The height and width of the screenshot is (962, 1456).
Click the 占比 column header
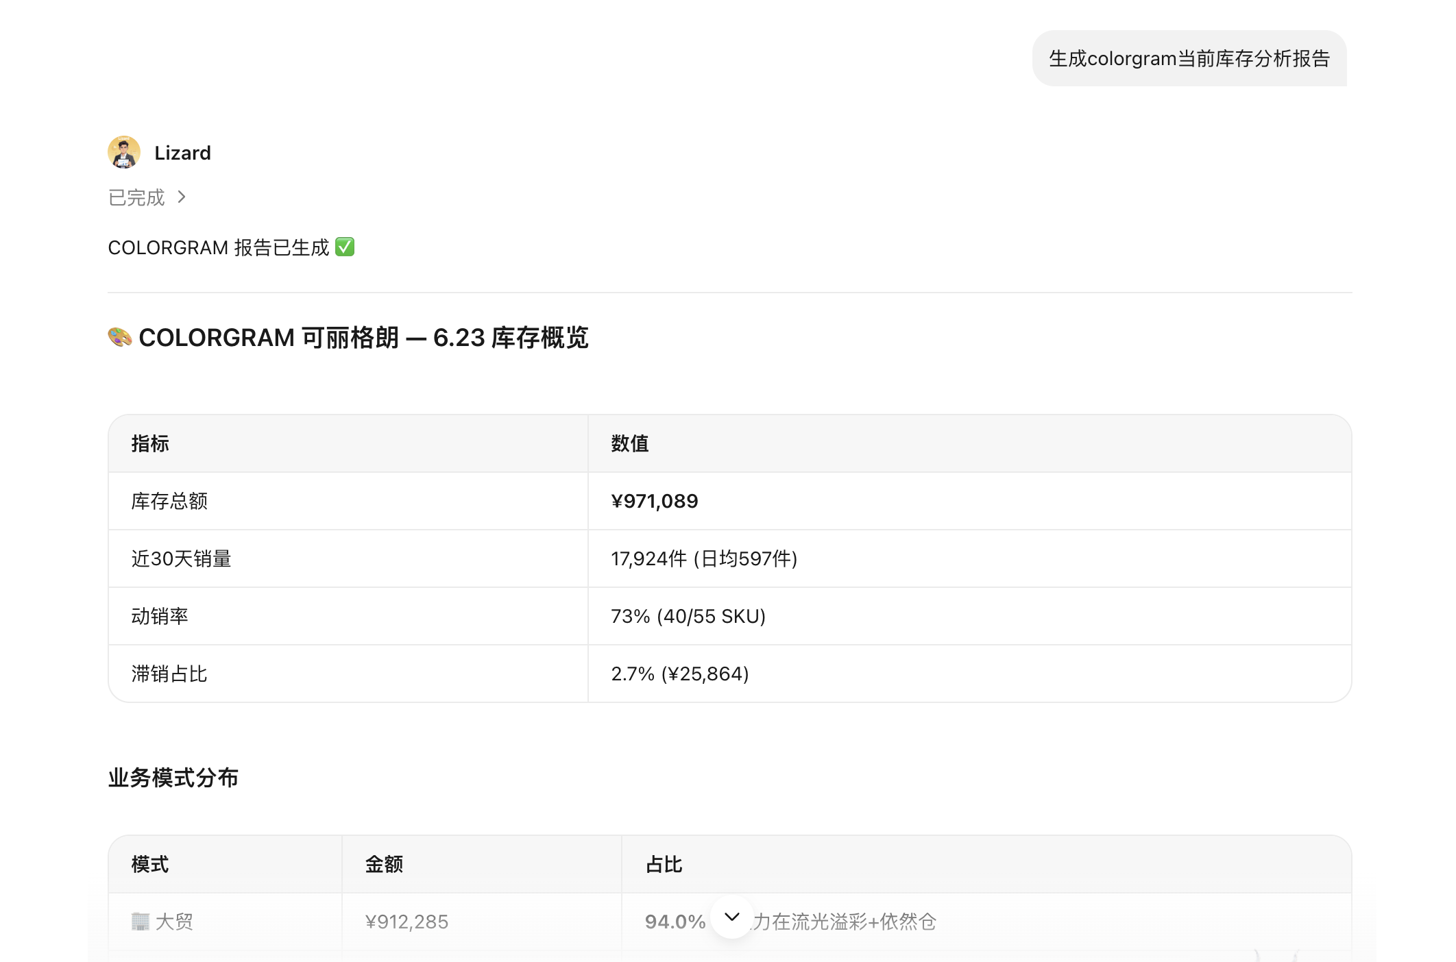[x=664, y=864]
